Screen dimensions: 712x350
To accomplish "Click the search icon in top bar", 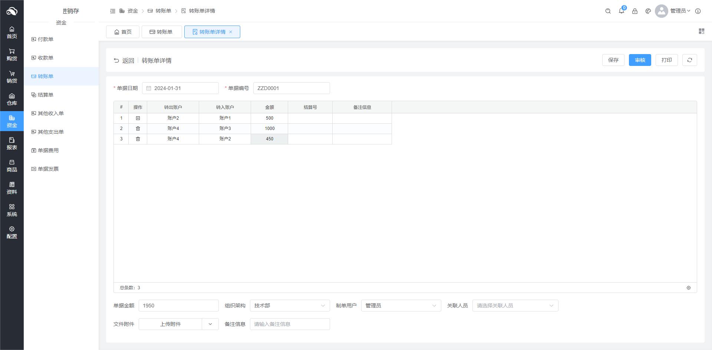I will coord(608,11).
